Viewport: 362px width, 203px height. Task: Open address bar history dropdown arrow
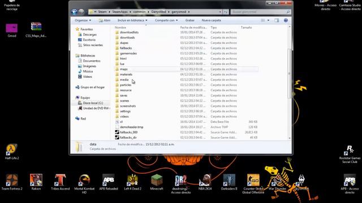(x=220, y=12)
